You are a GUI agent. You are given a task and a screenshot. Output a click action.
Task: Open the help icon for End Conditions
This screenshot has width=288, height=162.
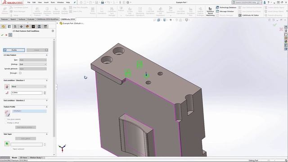click(x=53, y=31)
